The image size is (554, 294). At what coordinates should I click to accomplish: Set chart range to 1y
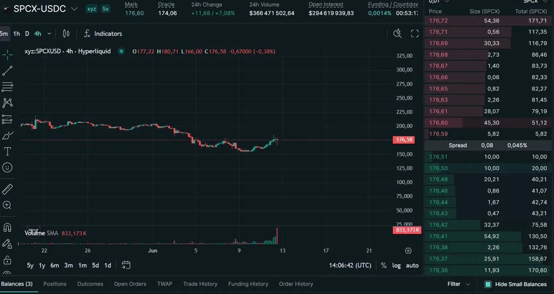pyautogui.click(x=42, y=265)
